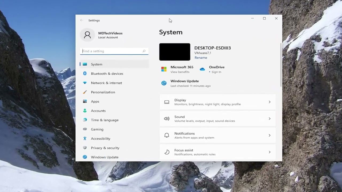Click the vertical scrollbar in Settings
Screen dimensions: 342x192
pyautogui.click(x=281, y=65)
